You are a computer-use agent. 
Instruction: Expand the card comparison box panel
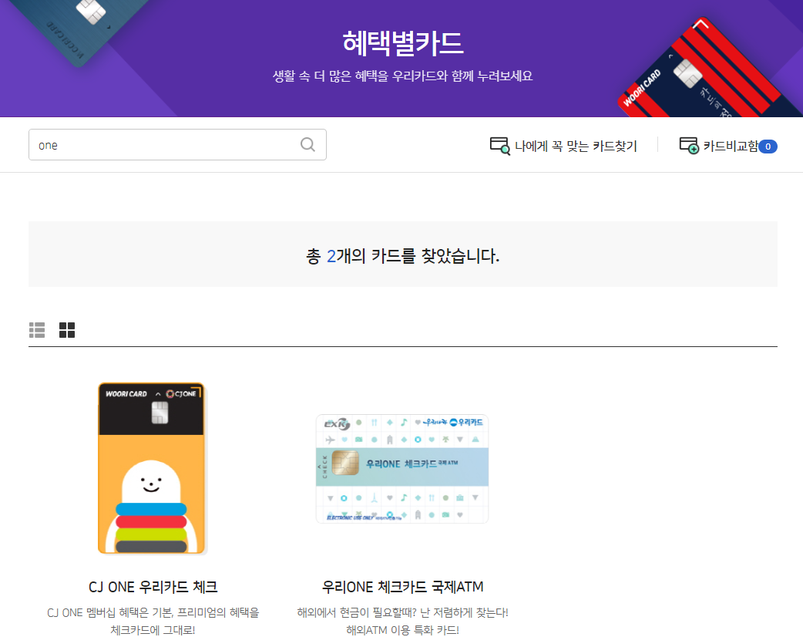728,145
